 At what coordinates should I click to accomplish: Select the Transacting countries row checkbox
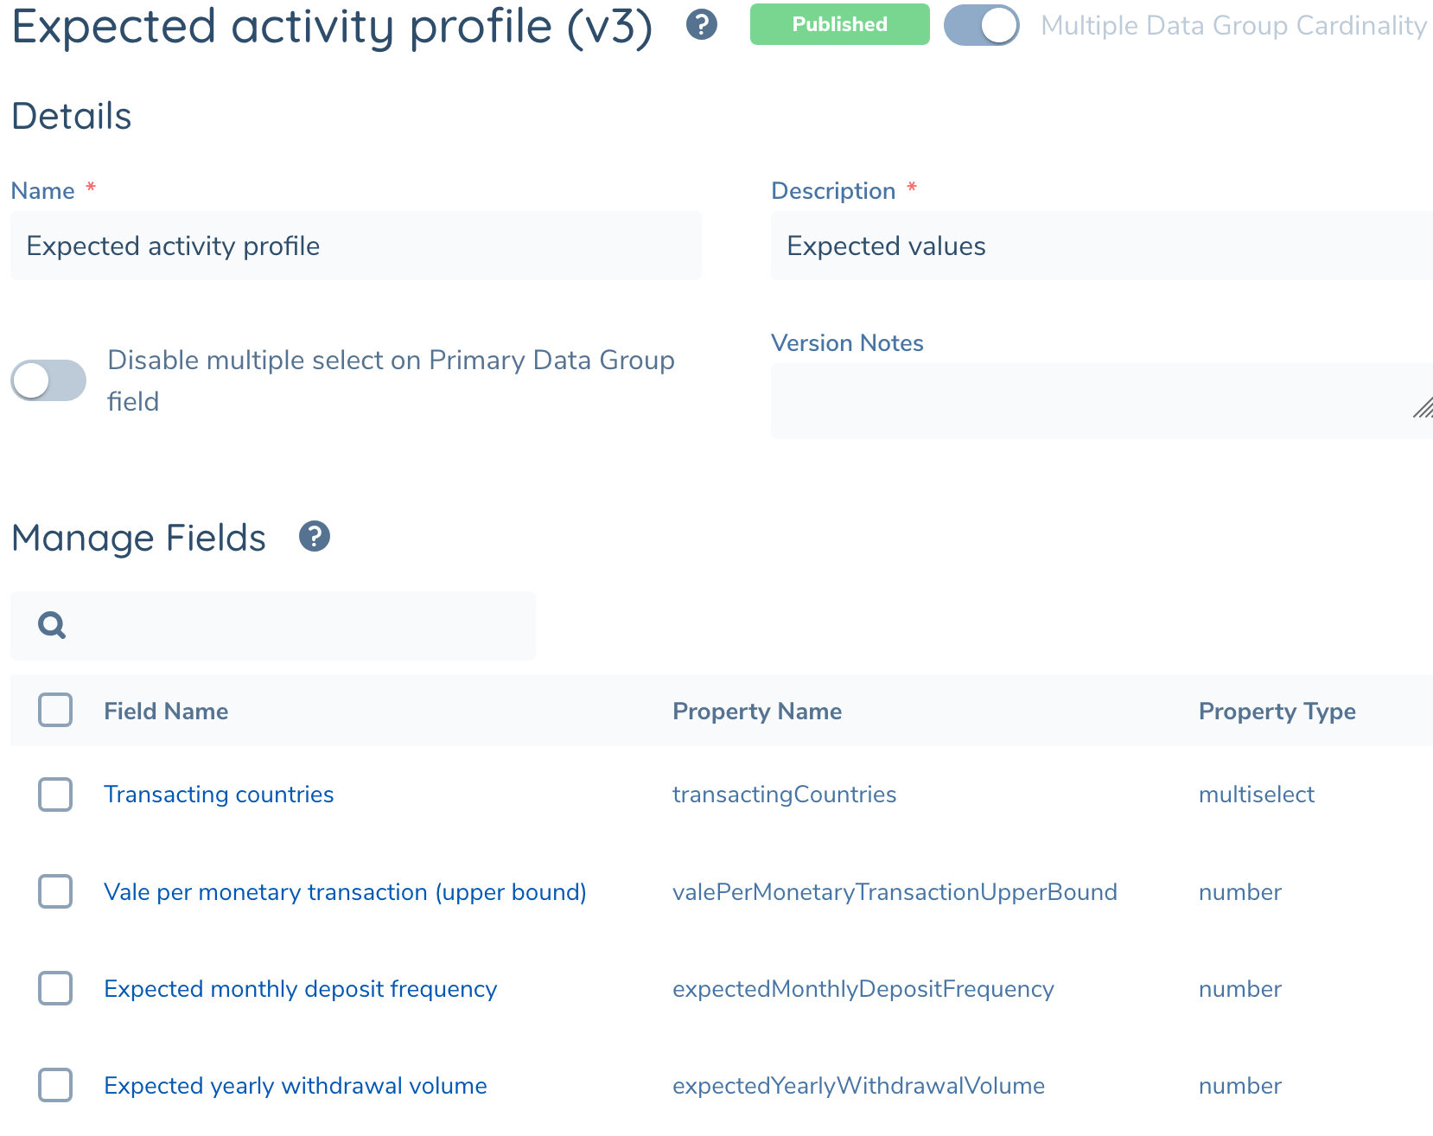point(55,795)
